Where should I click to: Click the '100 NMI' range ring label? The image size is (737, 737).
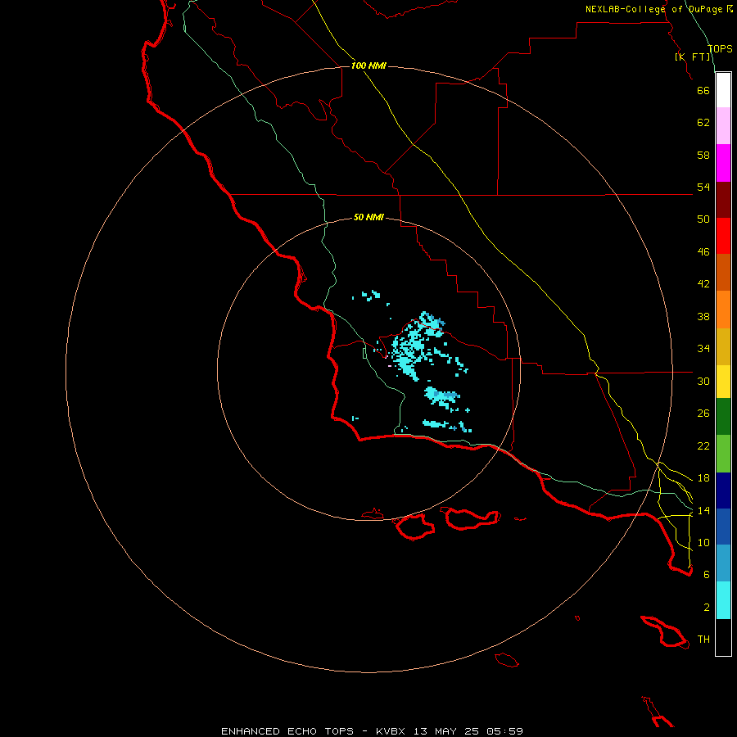368,66
